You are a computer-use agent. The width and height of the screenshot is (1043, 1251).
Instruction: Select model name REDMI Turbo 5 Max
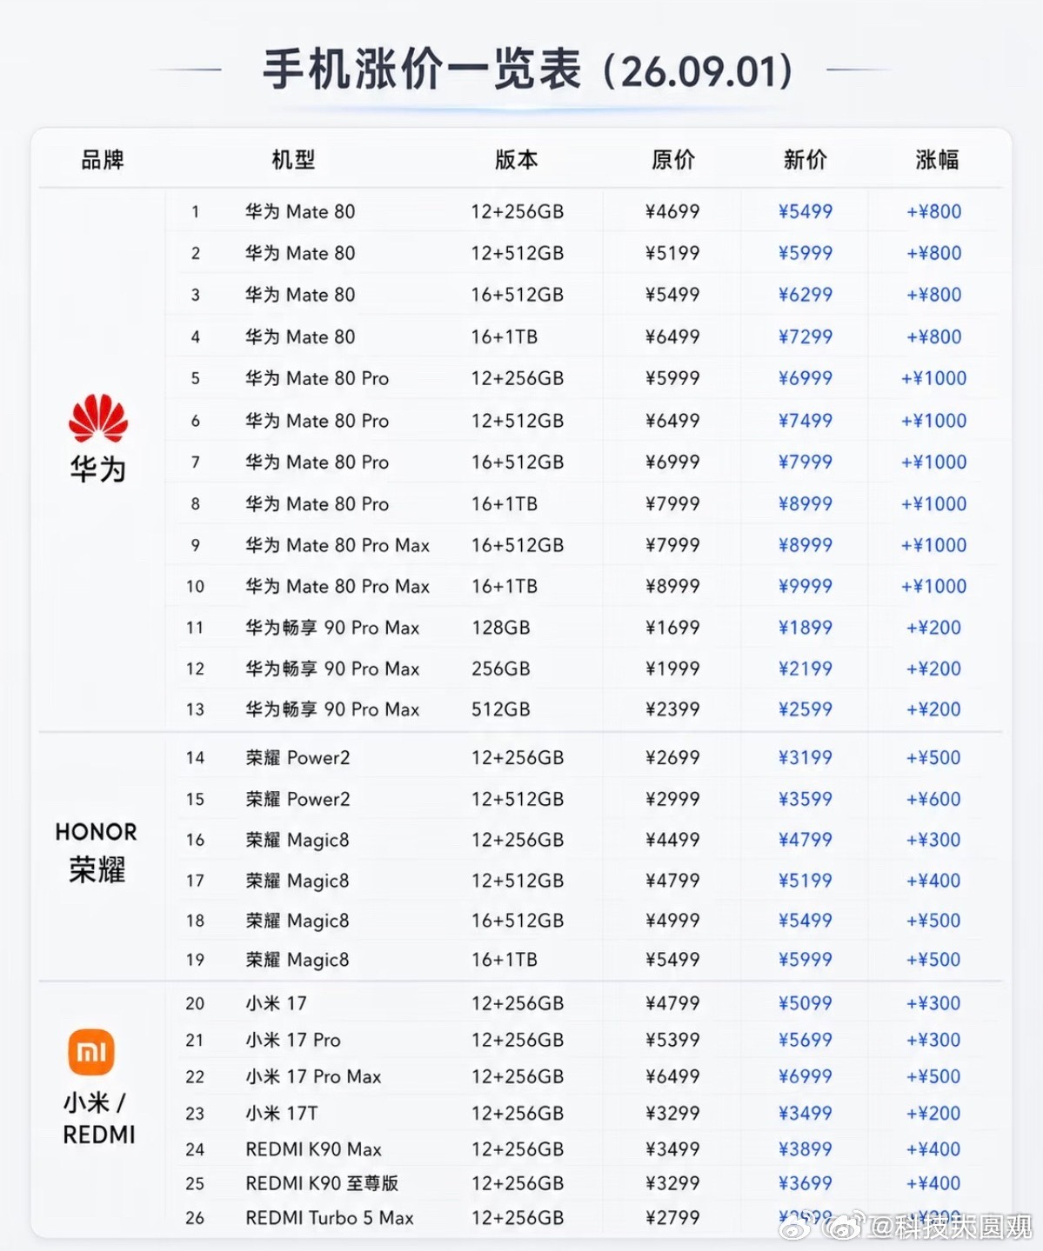pos(330,1218)
